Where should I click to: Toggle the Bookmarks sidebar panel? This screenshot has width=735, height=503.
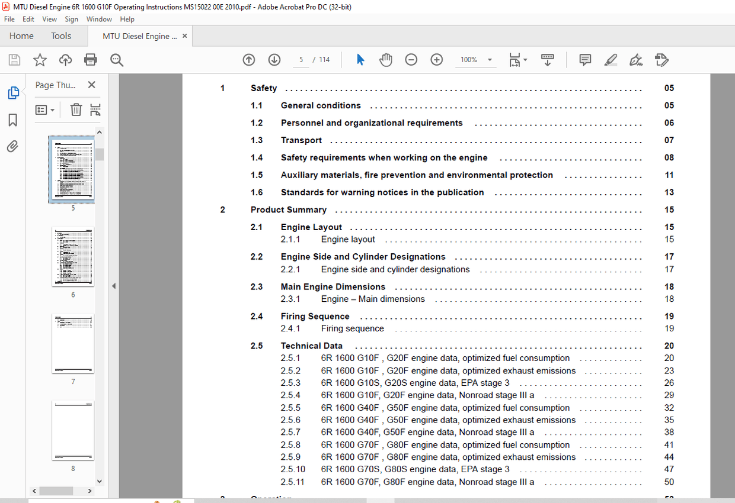(x=13, y=120)
